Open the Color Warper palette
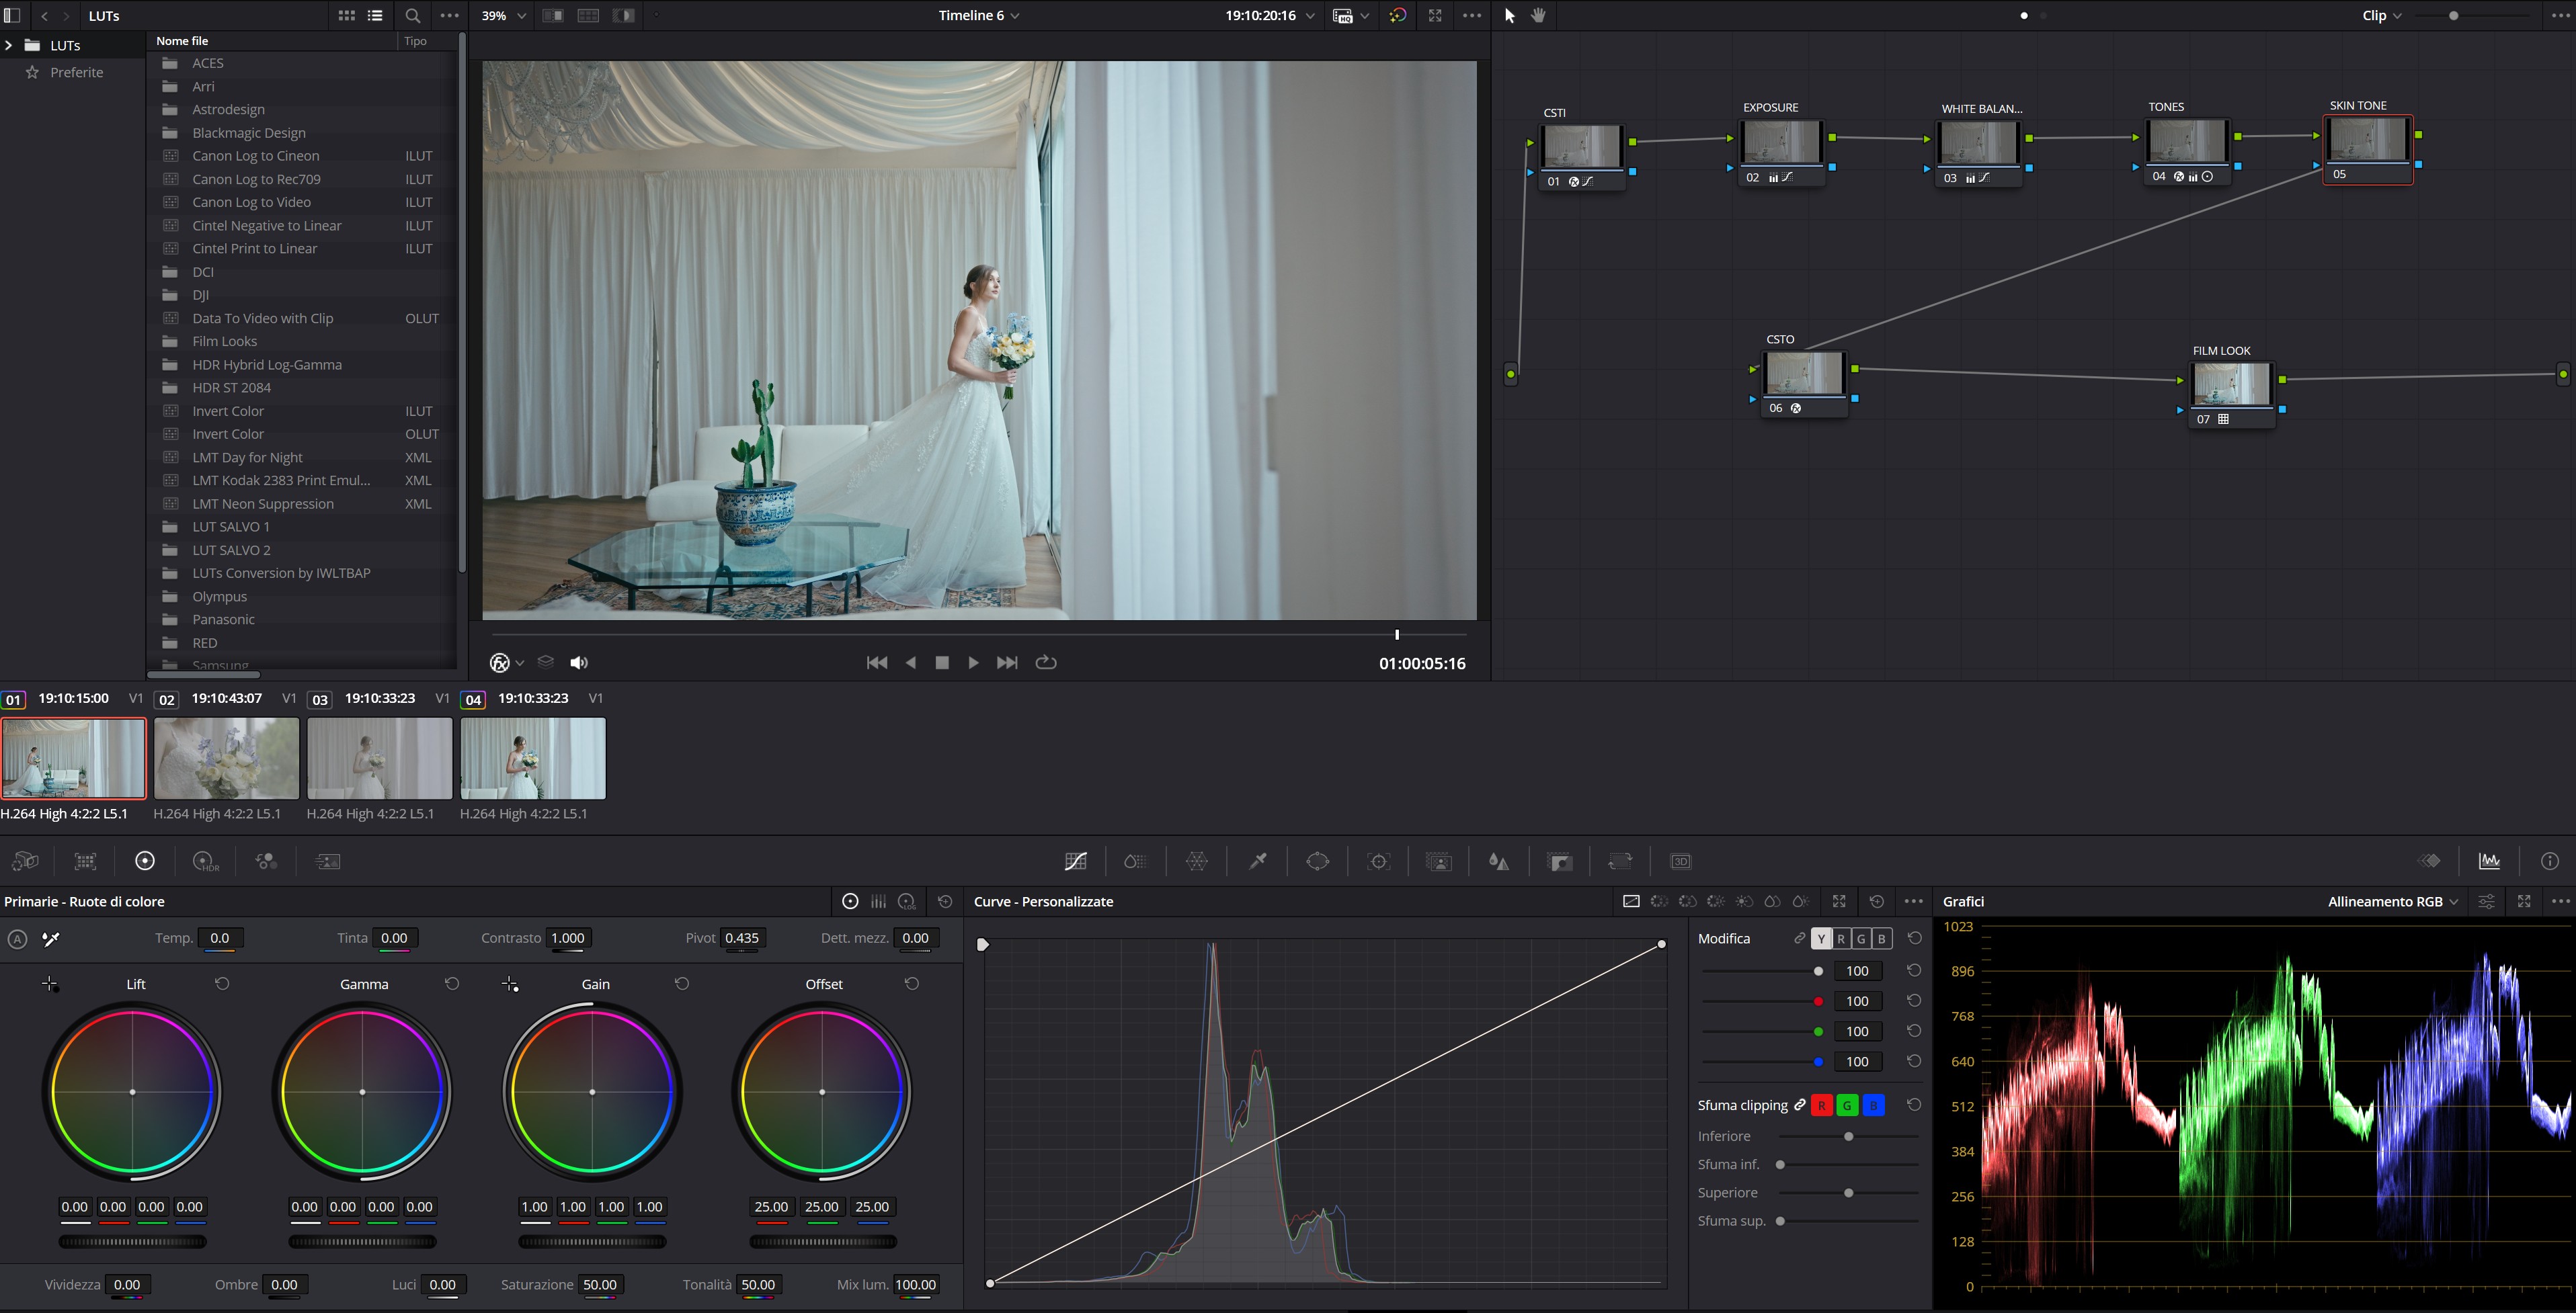This screenshot has width=2576, height=1313. click(1197, 861)
